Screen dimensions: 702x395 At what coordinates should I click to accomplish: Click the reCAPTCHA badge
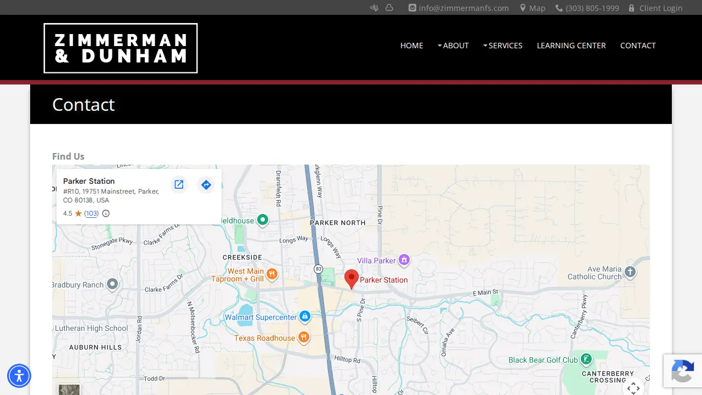pos(683,371)
